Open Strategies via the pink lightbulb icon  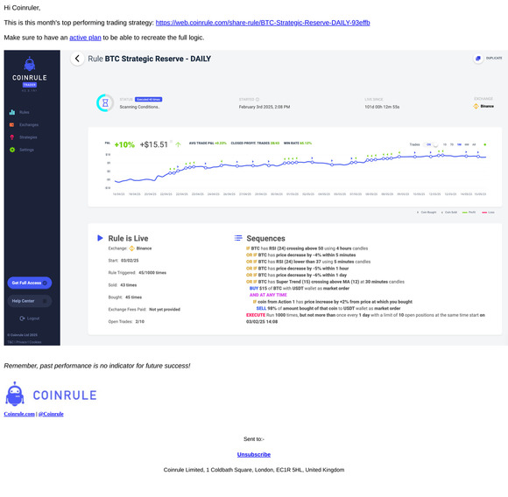click(x=12, y=137)
